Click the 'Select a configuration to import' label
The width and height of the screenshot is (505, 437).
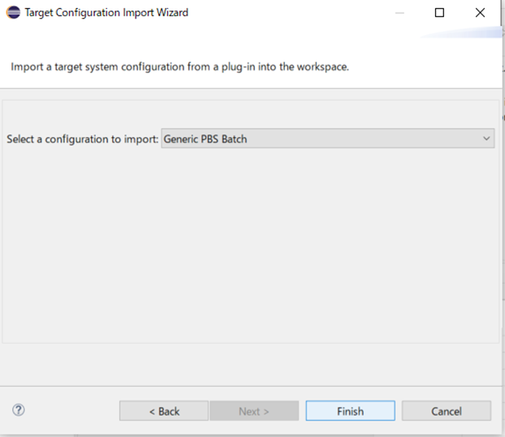82,139
